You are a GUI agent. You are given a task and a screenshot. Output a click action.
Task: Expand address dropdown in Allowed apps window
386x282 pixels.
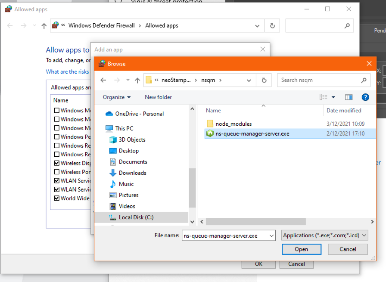tap(257, 26)
